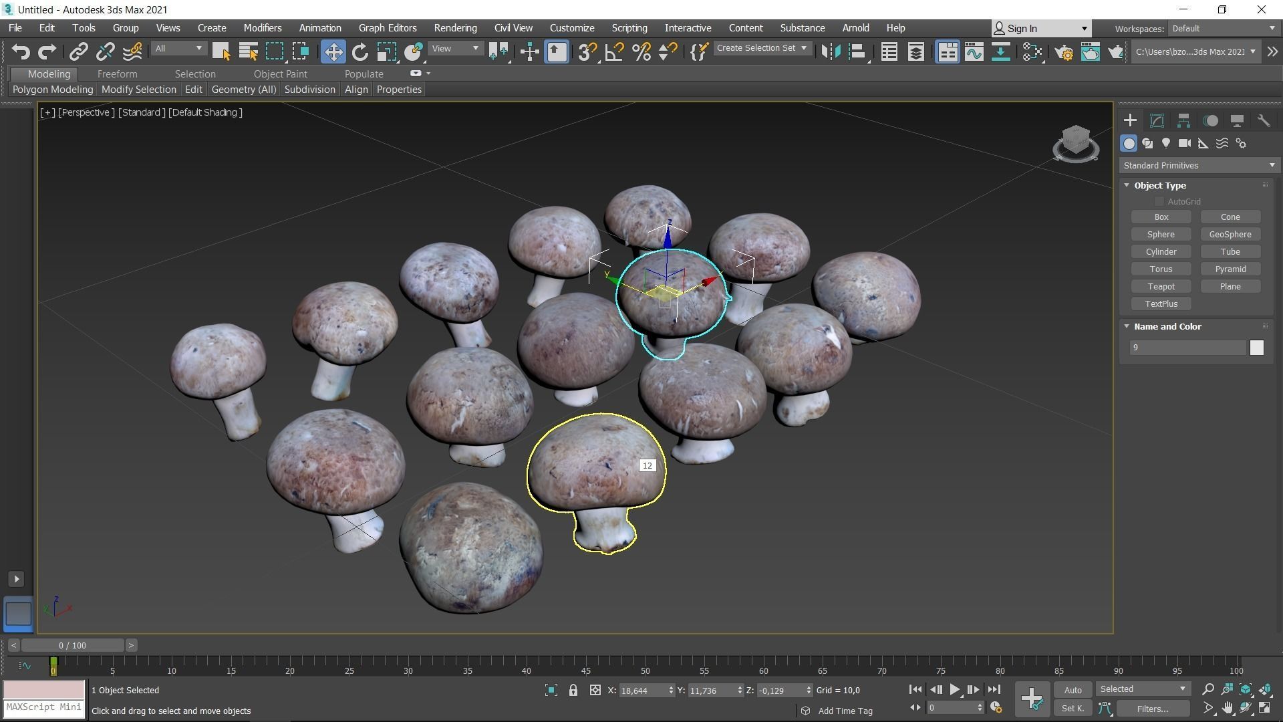Open Curve Editor icon in toolbar
The height and width of the screenshot is (722, 1283).
[974, 51]
